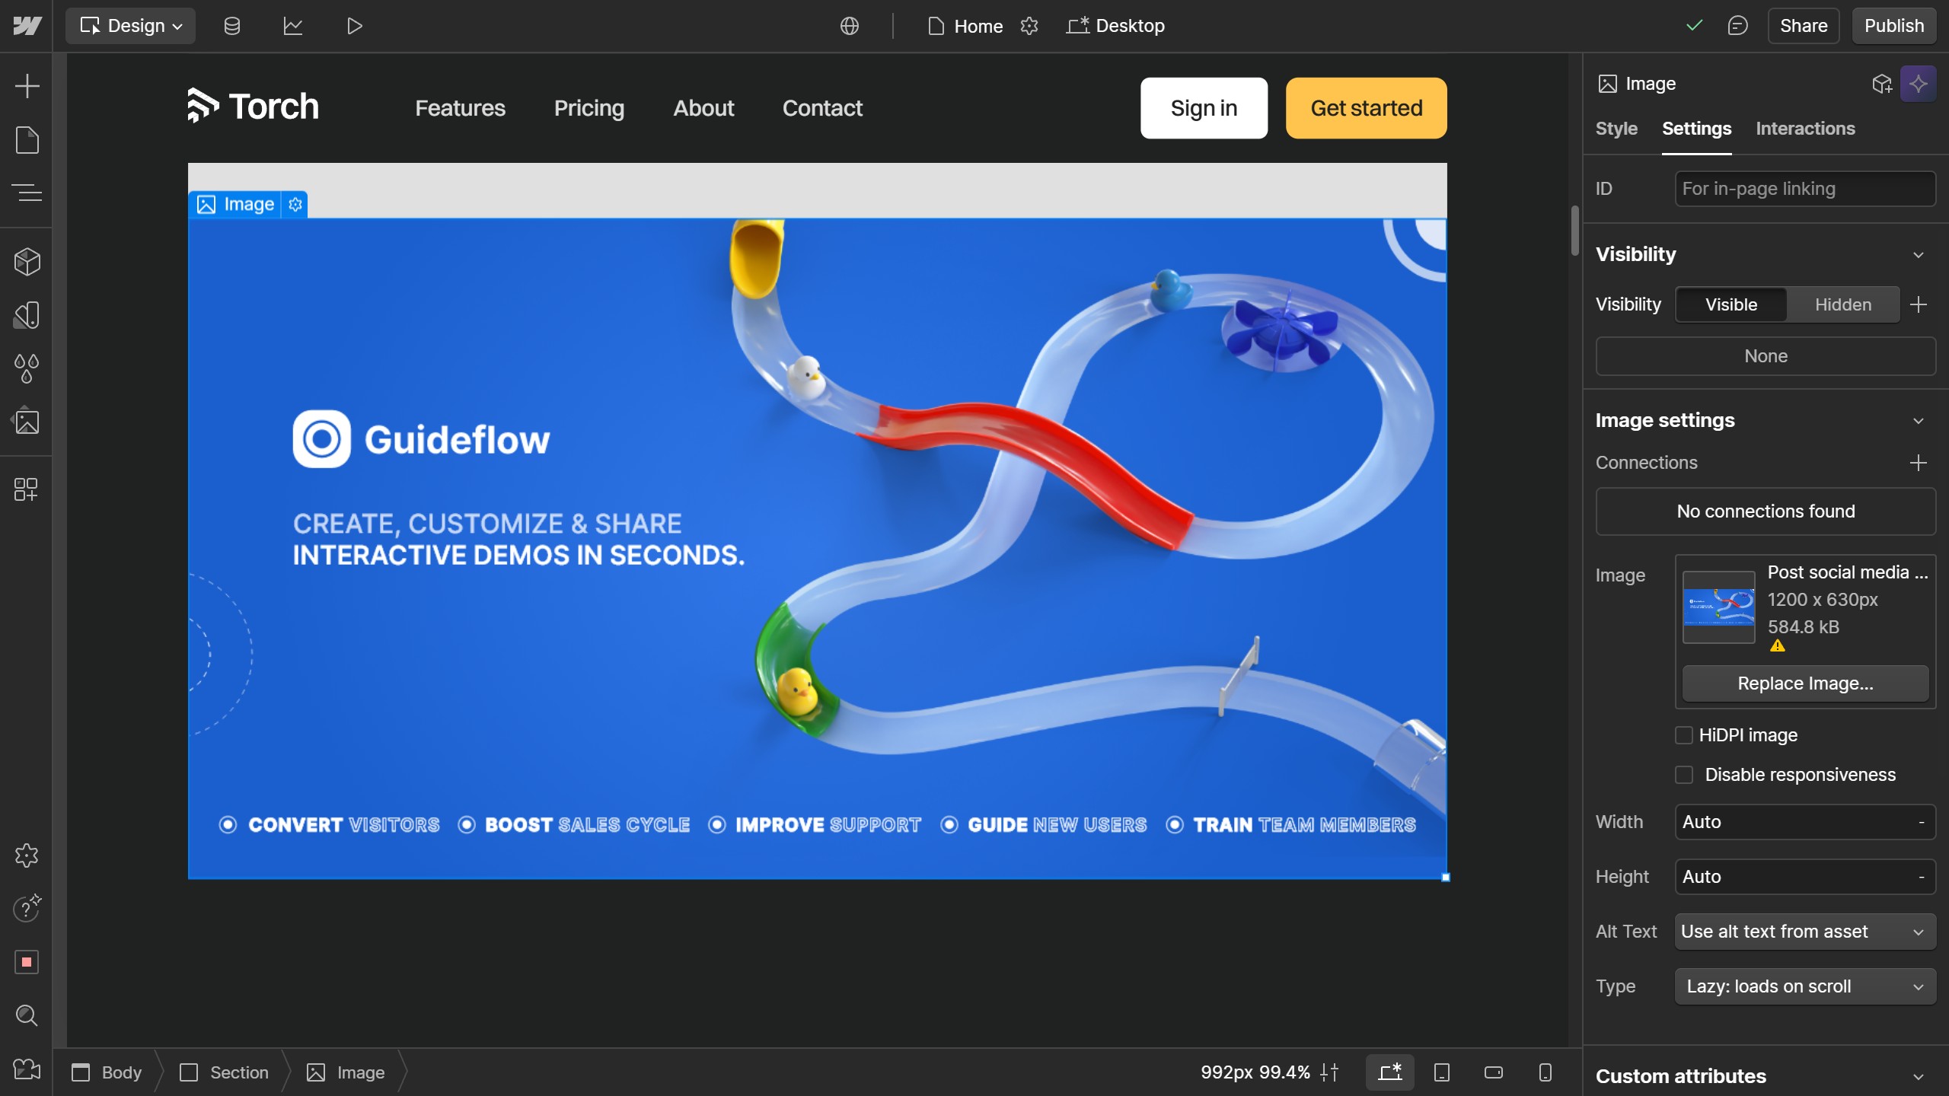Screen dimensions: 1949x1096
Task: Add a conditional visibility with plus
Action: (1918, 304)
